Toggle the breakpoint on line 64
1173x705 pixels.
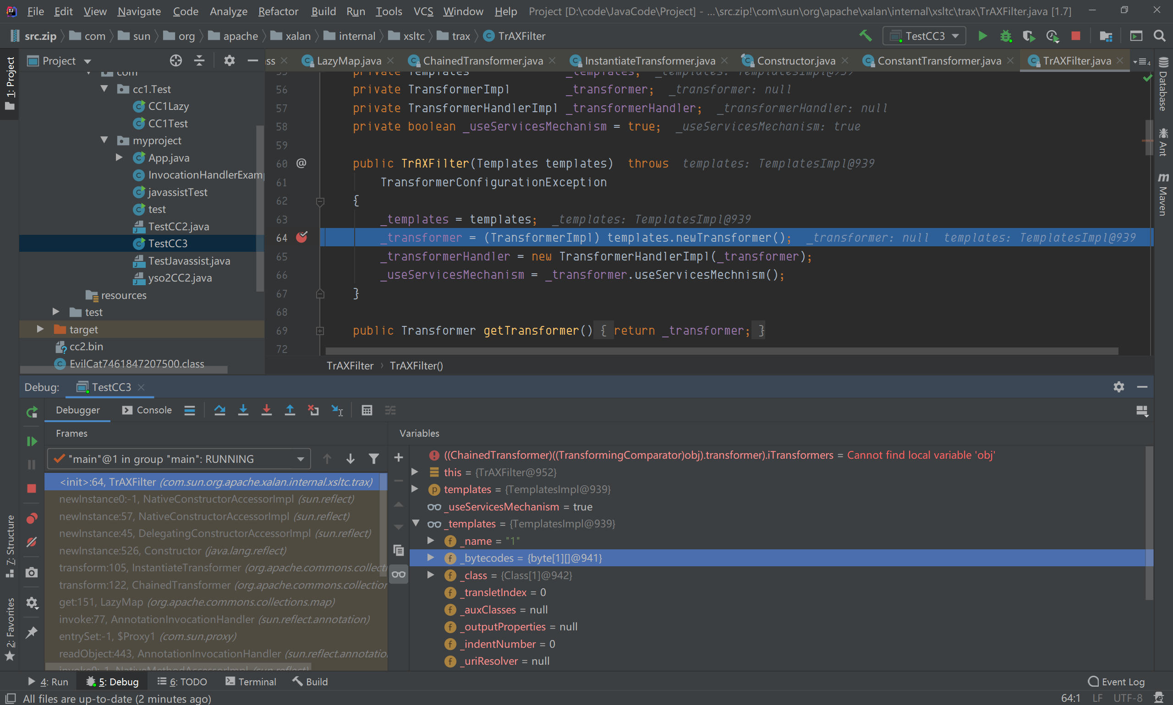(x=301, y=237)
